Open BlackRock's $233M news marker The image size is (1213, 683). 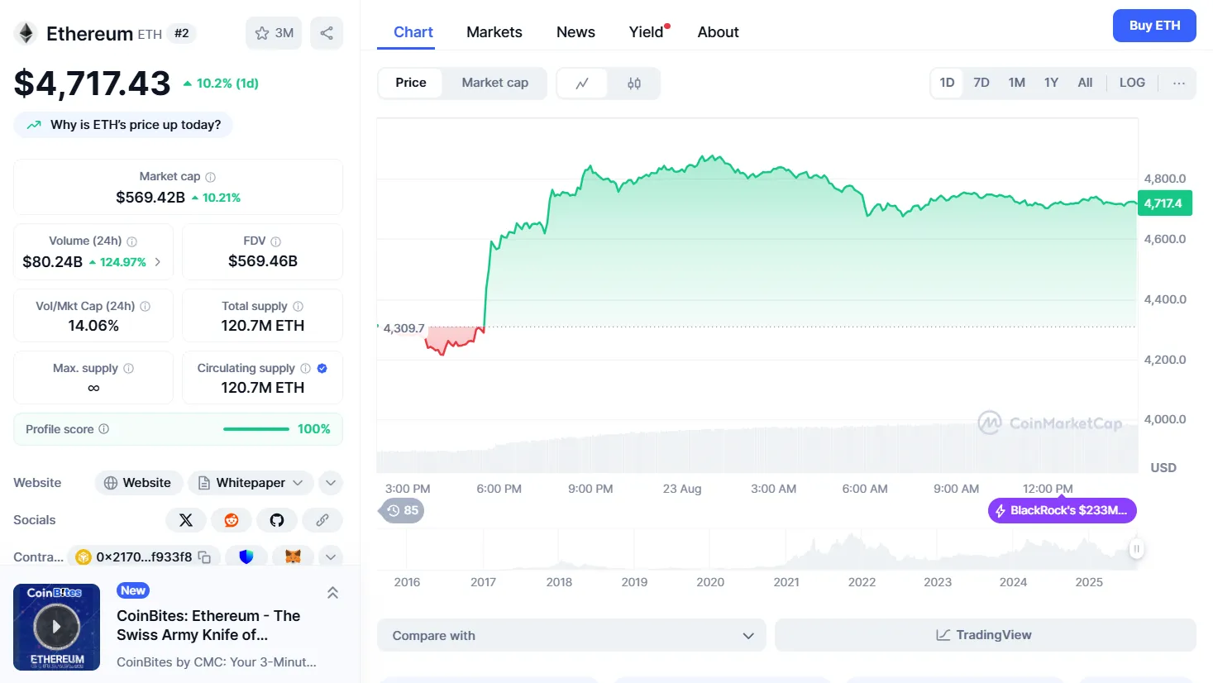tap(1063, 511)
